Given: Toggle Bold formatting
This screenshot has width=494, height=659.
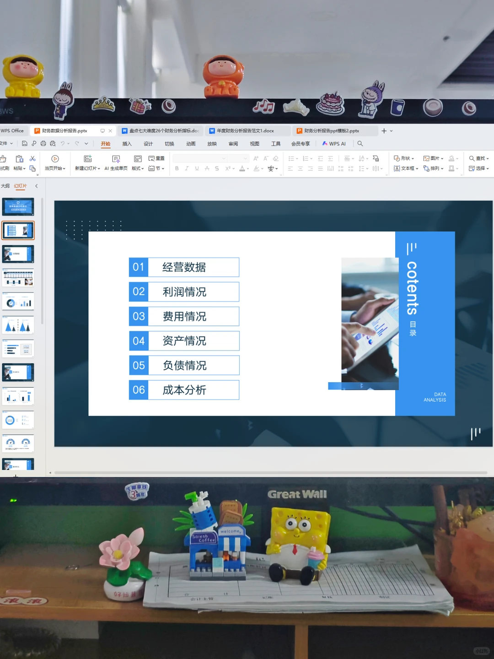Looking at the screenshot, I should click(177, 168).
